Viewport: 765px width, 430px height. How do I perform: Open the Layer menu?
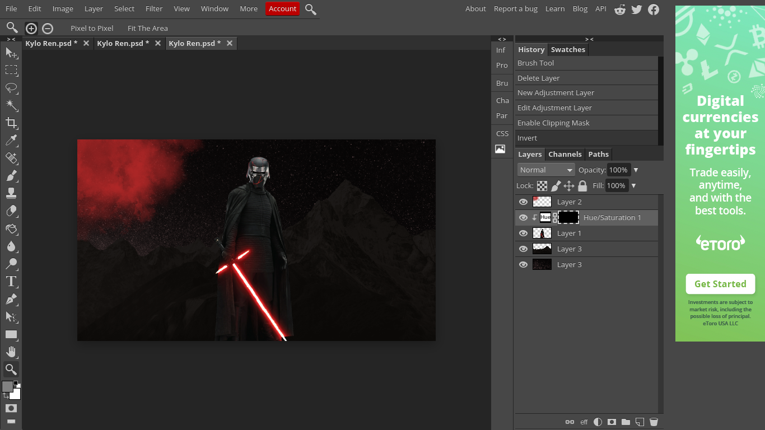pos(94,8)
